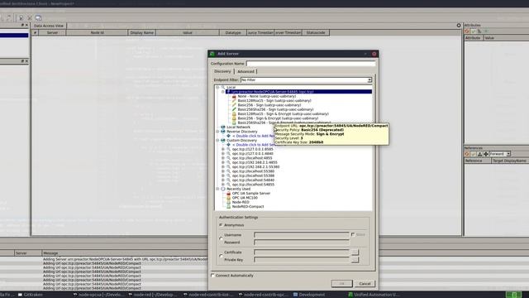Select the Certificate/Private Key radio button
This screenshot has height=298, width=529.
coord(221,256)
